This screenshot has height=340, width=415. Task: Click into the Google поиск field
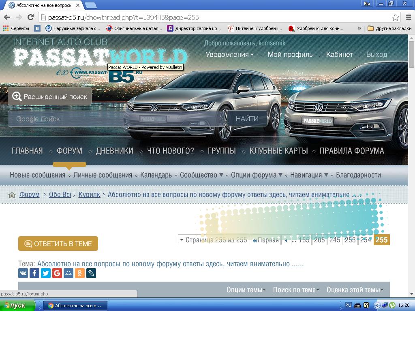(x=65, y=119)
